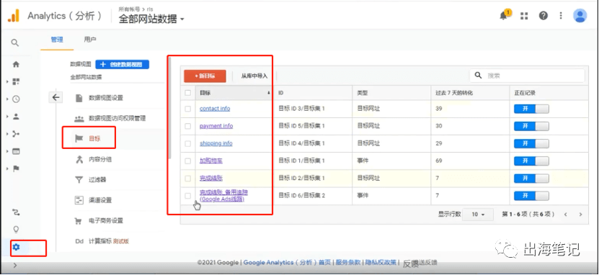This screenshot has width=599, height=275.
Task: Open the Discover lightbulb icon
Action: (x=16, y=229)
